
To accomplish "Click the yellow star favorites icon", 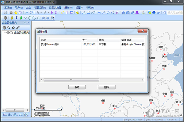I will pyautogui.click(x=16, y=13).
